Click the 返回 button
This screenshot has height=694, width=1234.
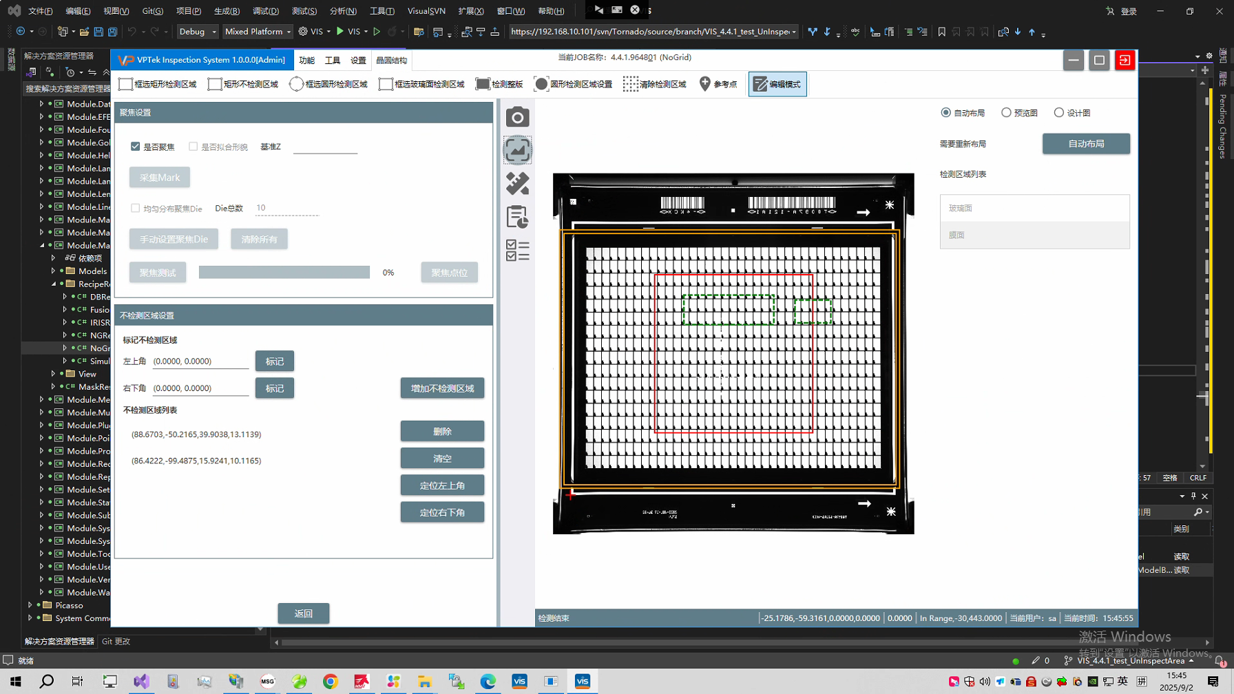point(303,613)
